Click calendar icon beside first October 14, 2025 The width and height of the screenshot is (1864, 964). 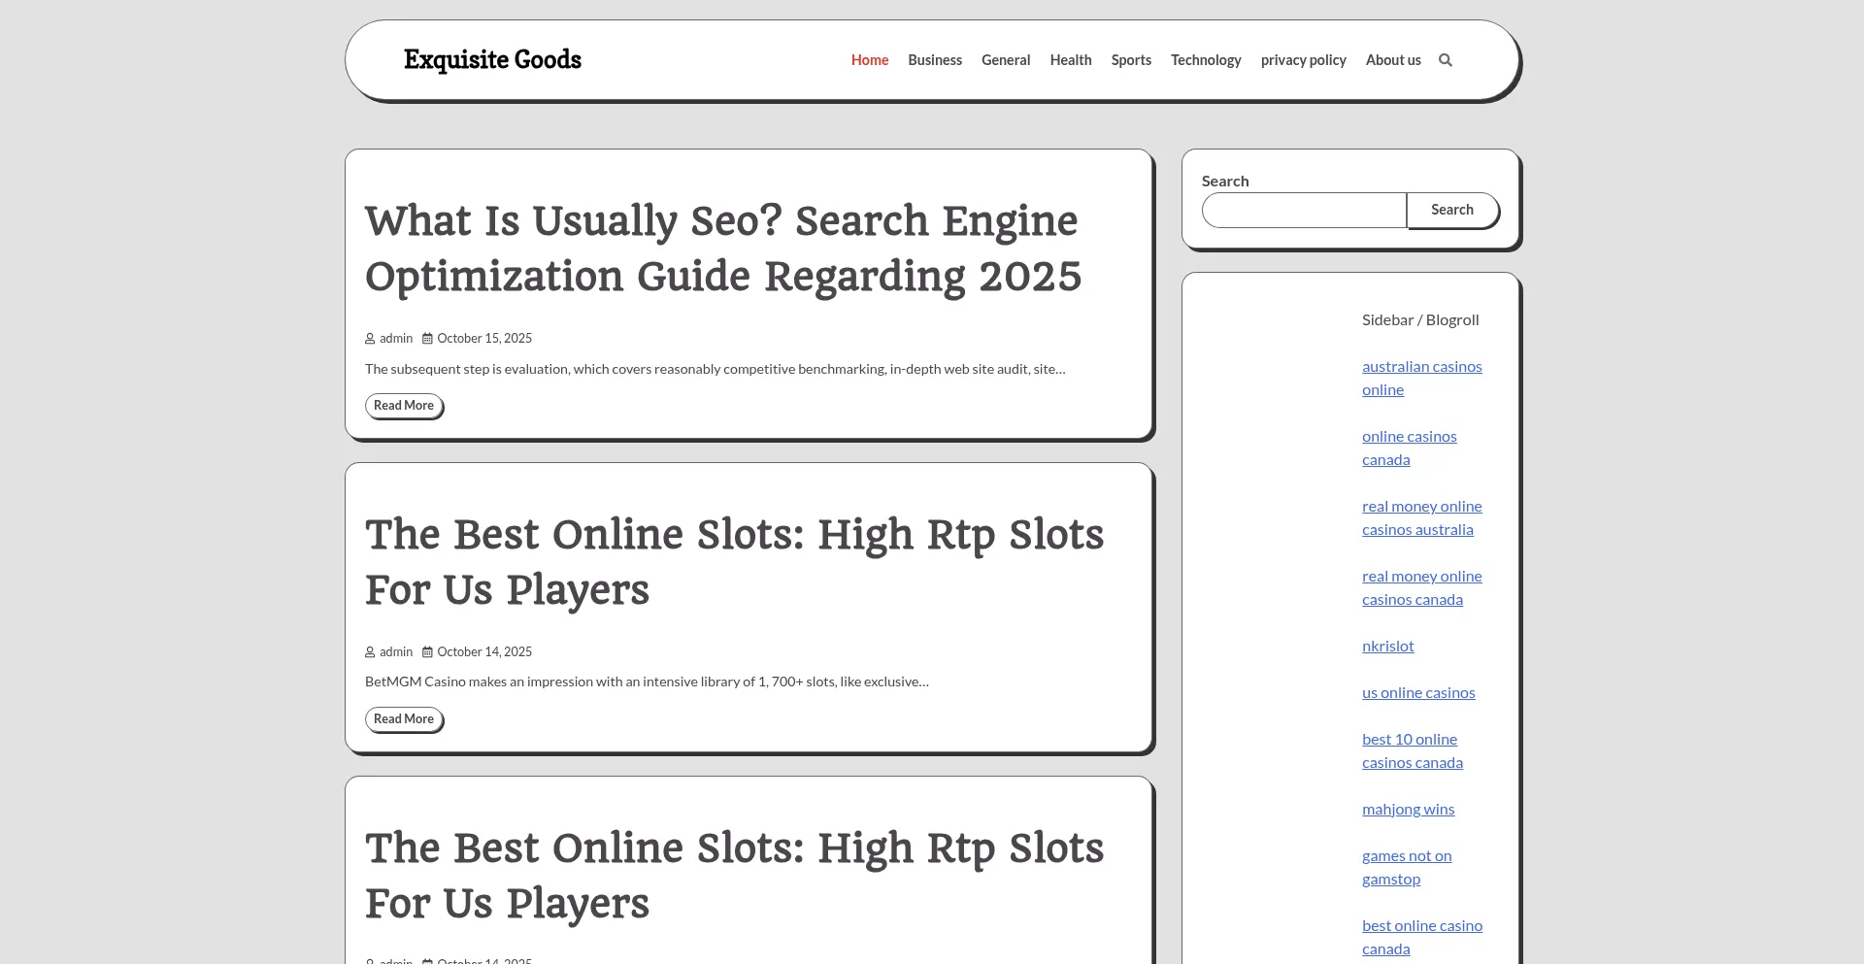[427, 652]
